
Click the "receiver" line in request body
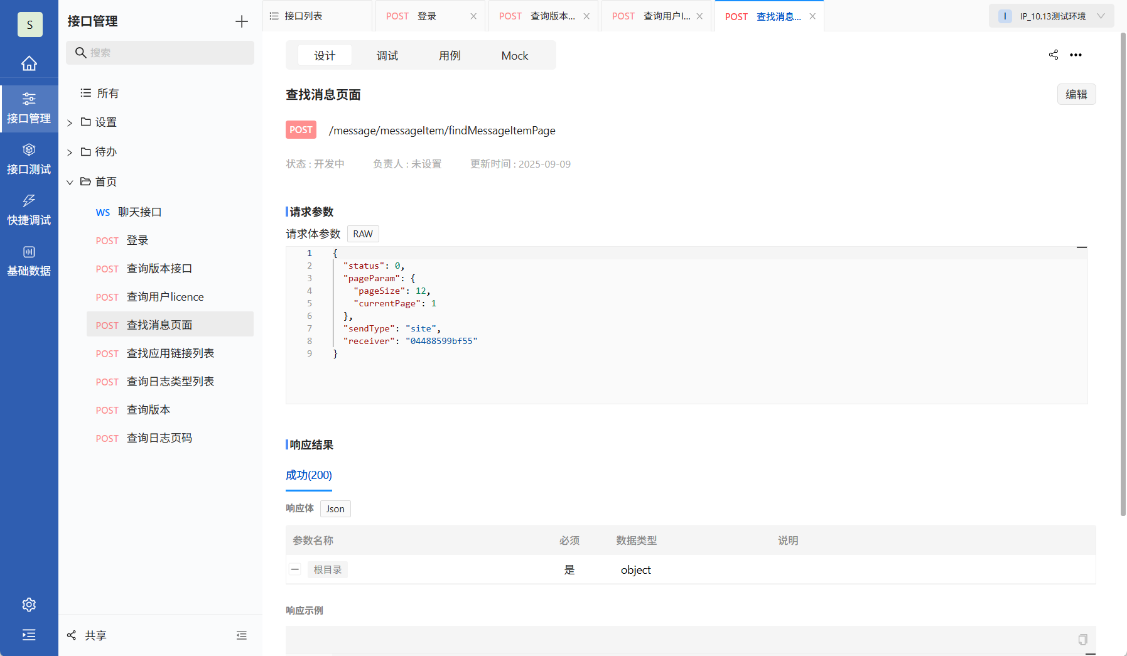click(x=410, y=341)
